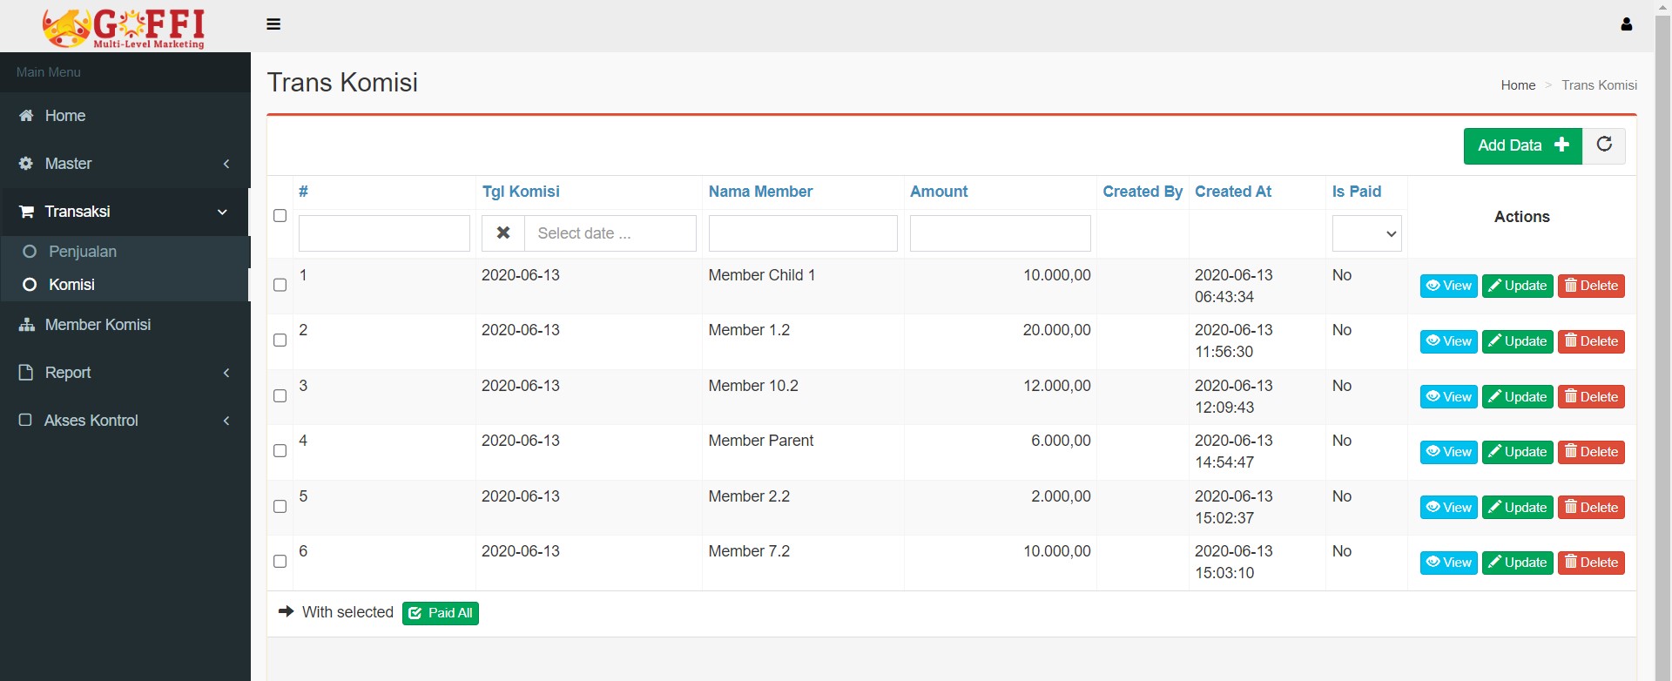The height and width of the screenshot is (681, 1672).
Task: Delete the Member 7.2 commission row
Action: [1591, 563]
